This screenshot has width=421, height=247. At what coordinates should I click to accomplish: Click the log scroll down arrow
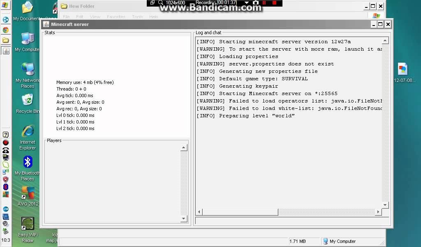click(x=385, y=205)
